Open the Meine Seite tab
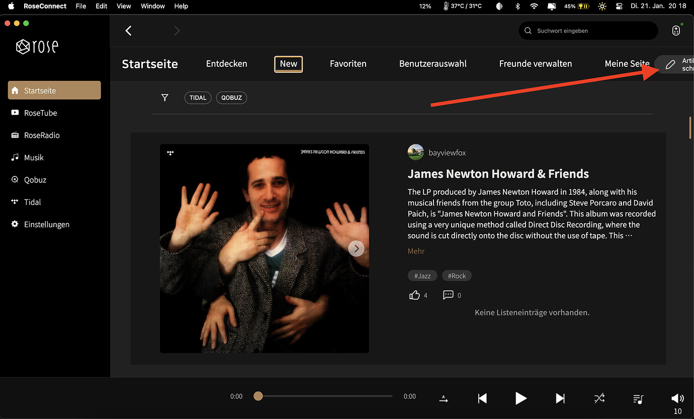Screen dimensions: 694x419 627,64
